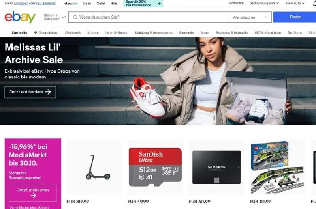This screenshot has width=316, height=209.
Task: Click arrow in Jetzt entdecken button
Action: point(48,92)
